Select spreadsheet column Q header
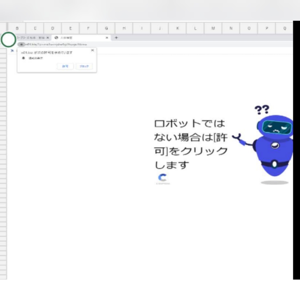The width and height of the screenshot is (300, 300). click(284, 28)
